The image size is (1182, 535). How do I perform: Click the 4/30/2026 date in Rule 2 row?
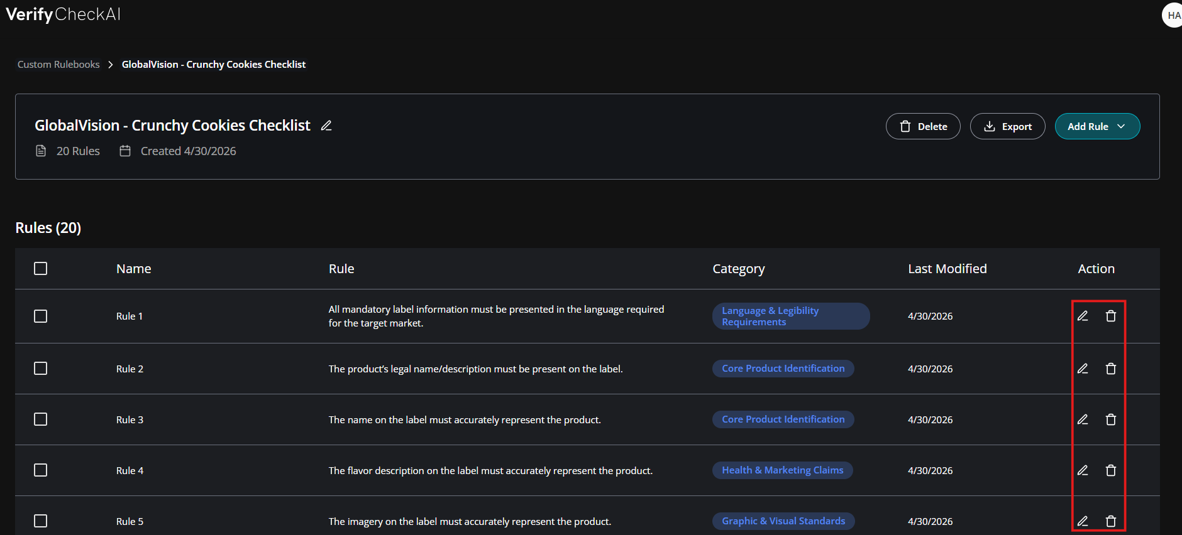[x=931, y=369]
